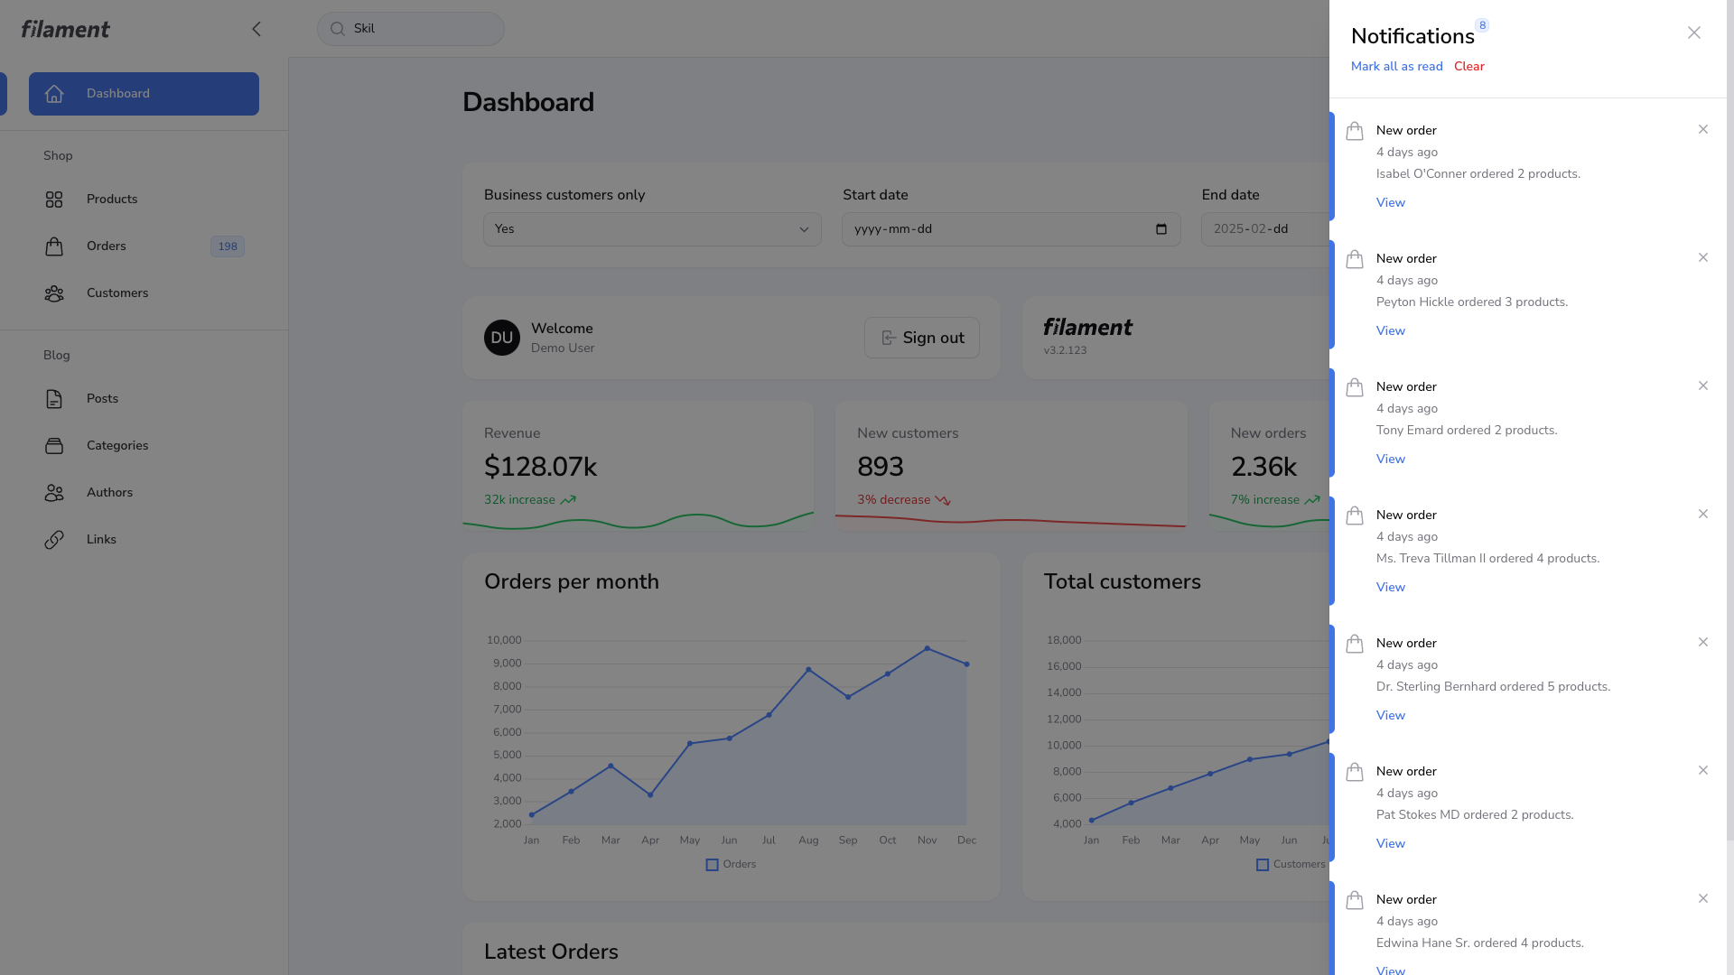Click the Links chain icon
The image size is (1734, 975).
tap(54, 540)
